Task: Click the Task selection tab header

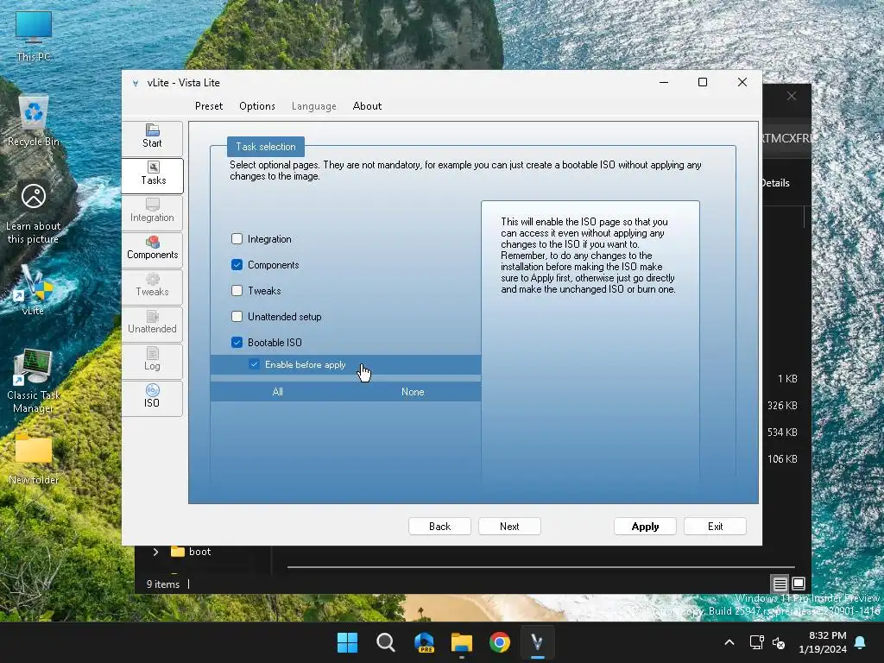Action: tap(266, 147)
